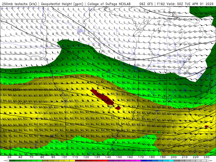Click the "College of DuPage NEXLAB" header text
216x162 pixels.
coord(109,4)
